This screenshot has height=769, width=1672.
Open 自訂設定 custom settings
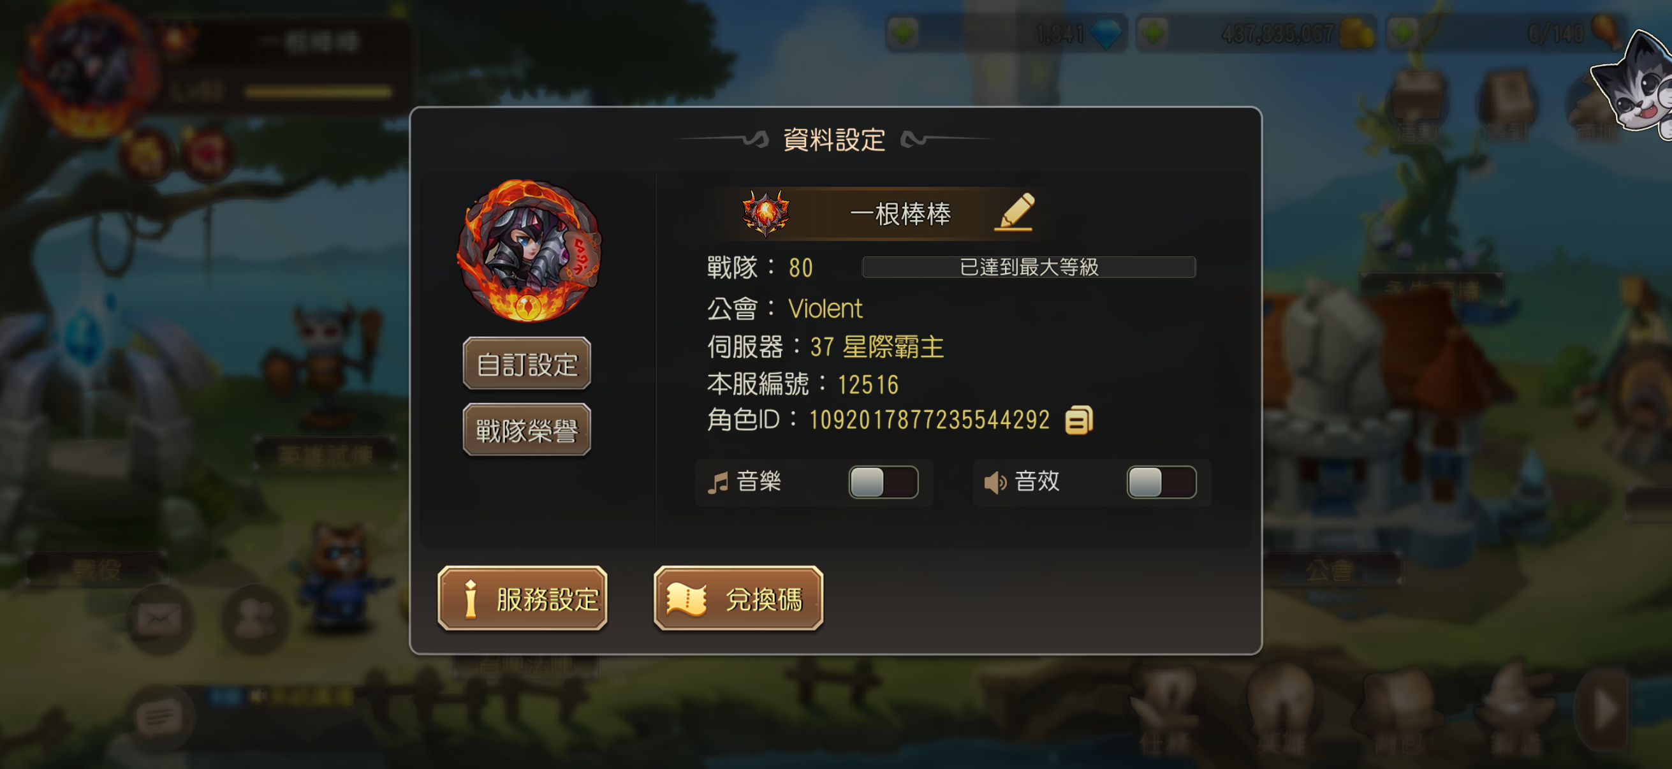tap(526, 363)
